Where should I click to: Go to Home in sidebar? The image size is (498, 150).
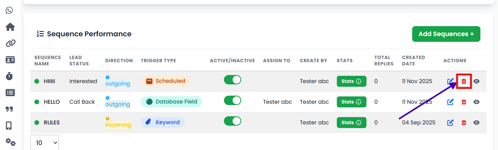[x=10, y=27]
